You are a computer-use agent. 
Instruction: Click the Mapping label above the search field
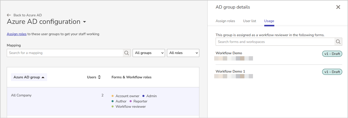(x=14, y=45)
